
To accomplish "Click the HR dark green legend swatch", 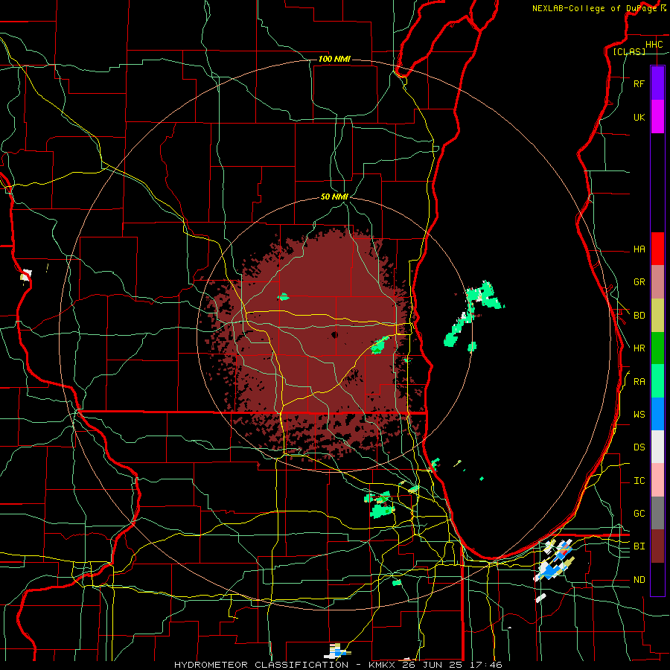I will [x=657, y=348].
